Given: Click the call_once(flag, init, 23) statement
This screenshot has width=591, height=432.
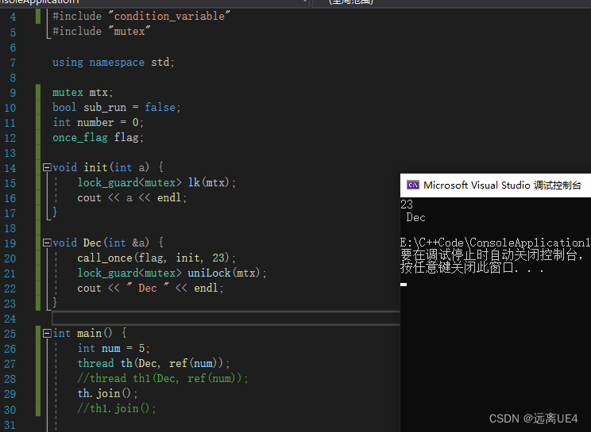Looking at the screenshot, I should pos(156,258).
